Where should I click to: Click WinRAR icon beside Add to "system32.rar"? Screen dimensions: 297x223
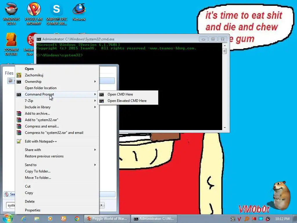click(x=19, y=120)
